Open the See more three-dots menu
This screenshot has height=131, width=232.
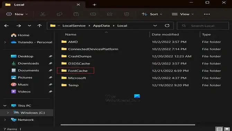click(207, 14)
